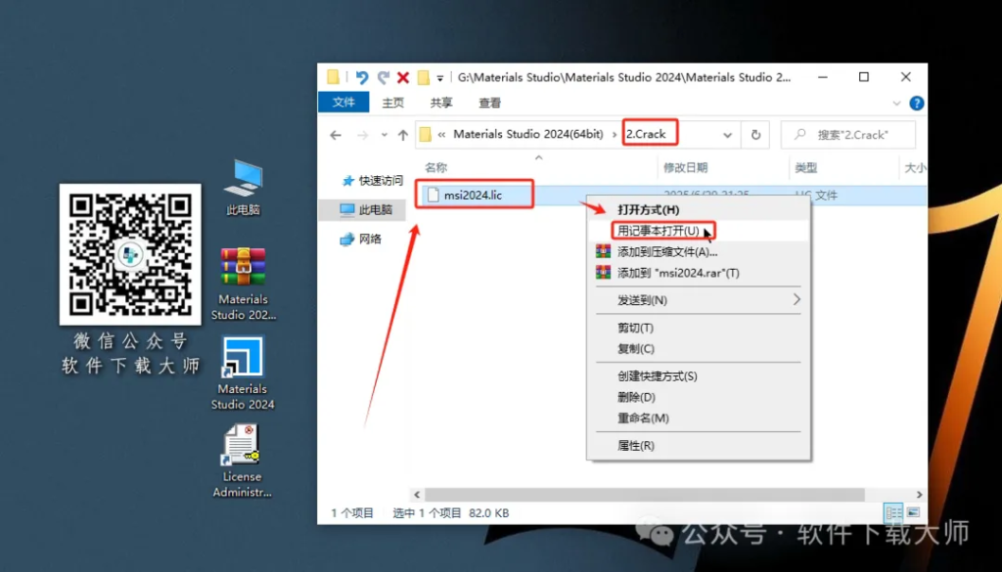
Task: Switch to the 查看 ribbon tab
Action: 488,102
